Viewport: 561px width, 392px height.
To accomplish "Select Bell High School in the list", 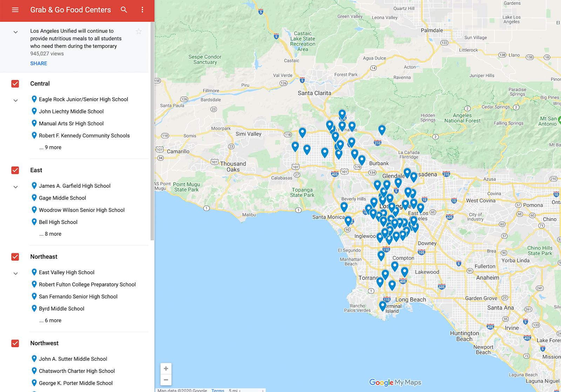I will (x=58, y=222).
